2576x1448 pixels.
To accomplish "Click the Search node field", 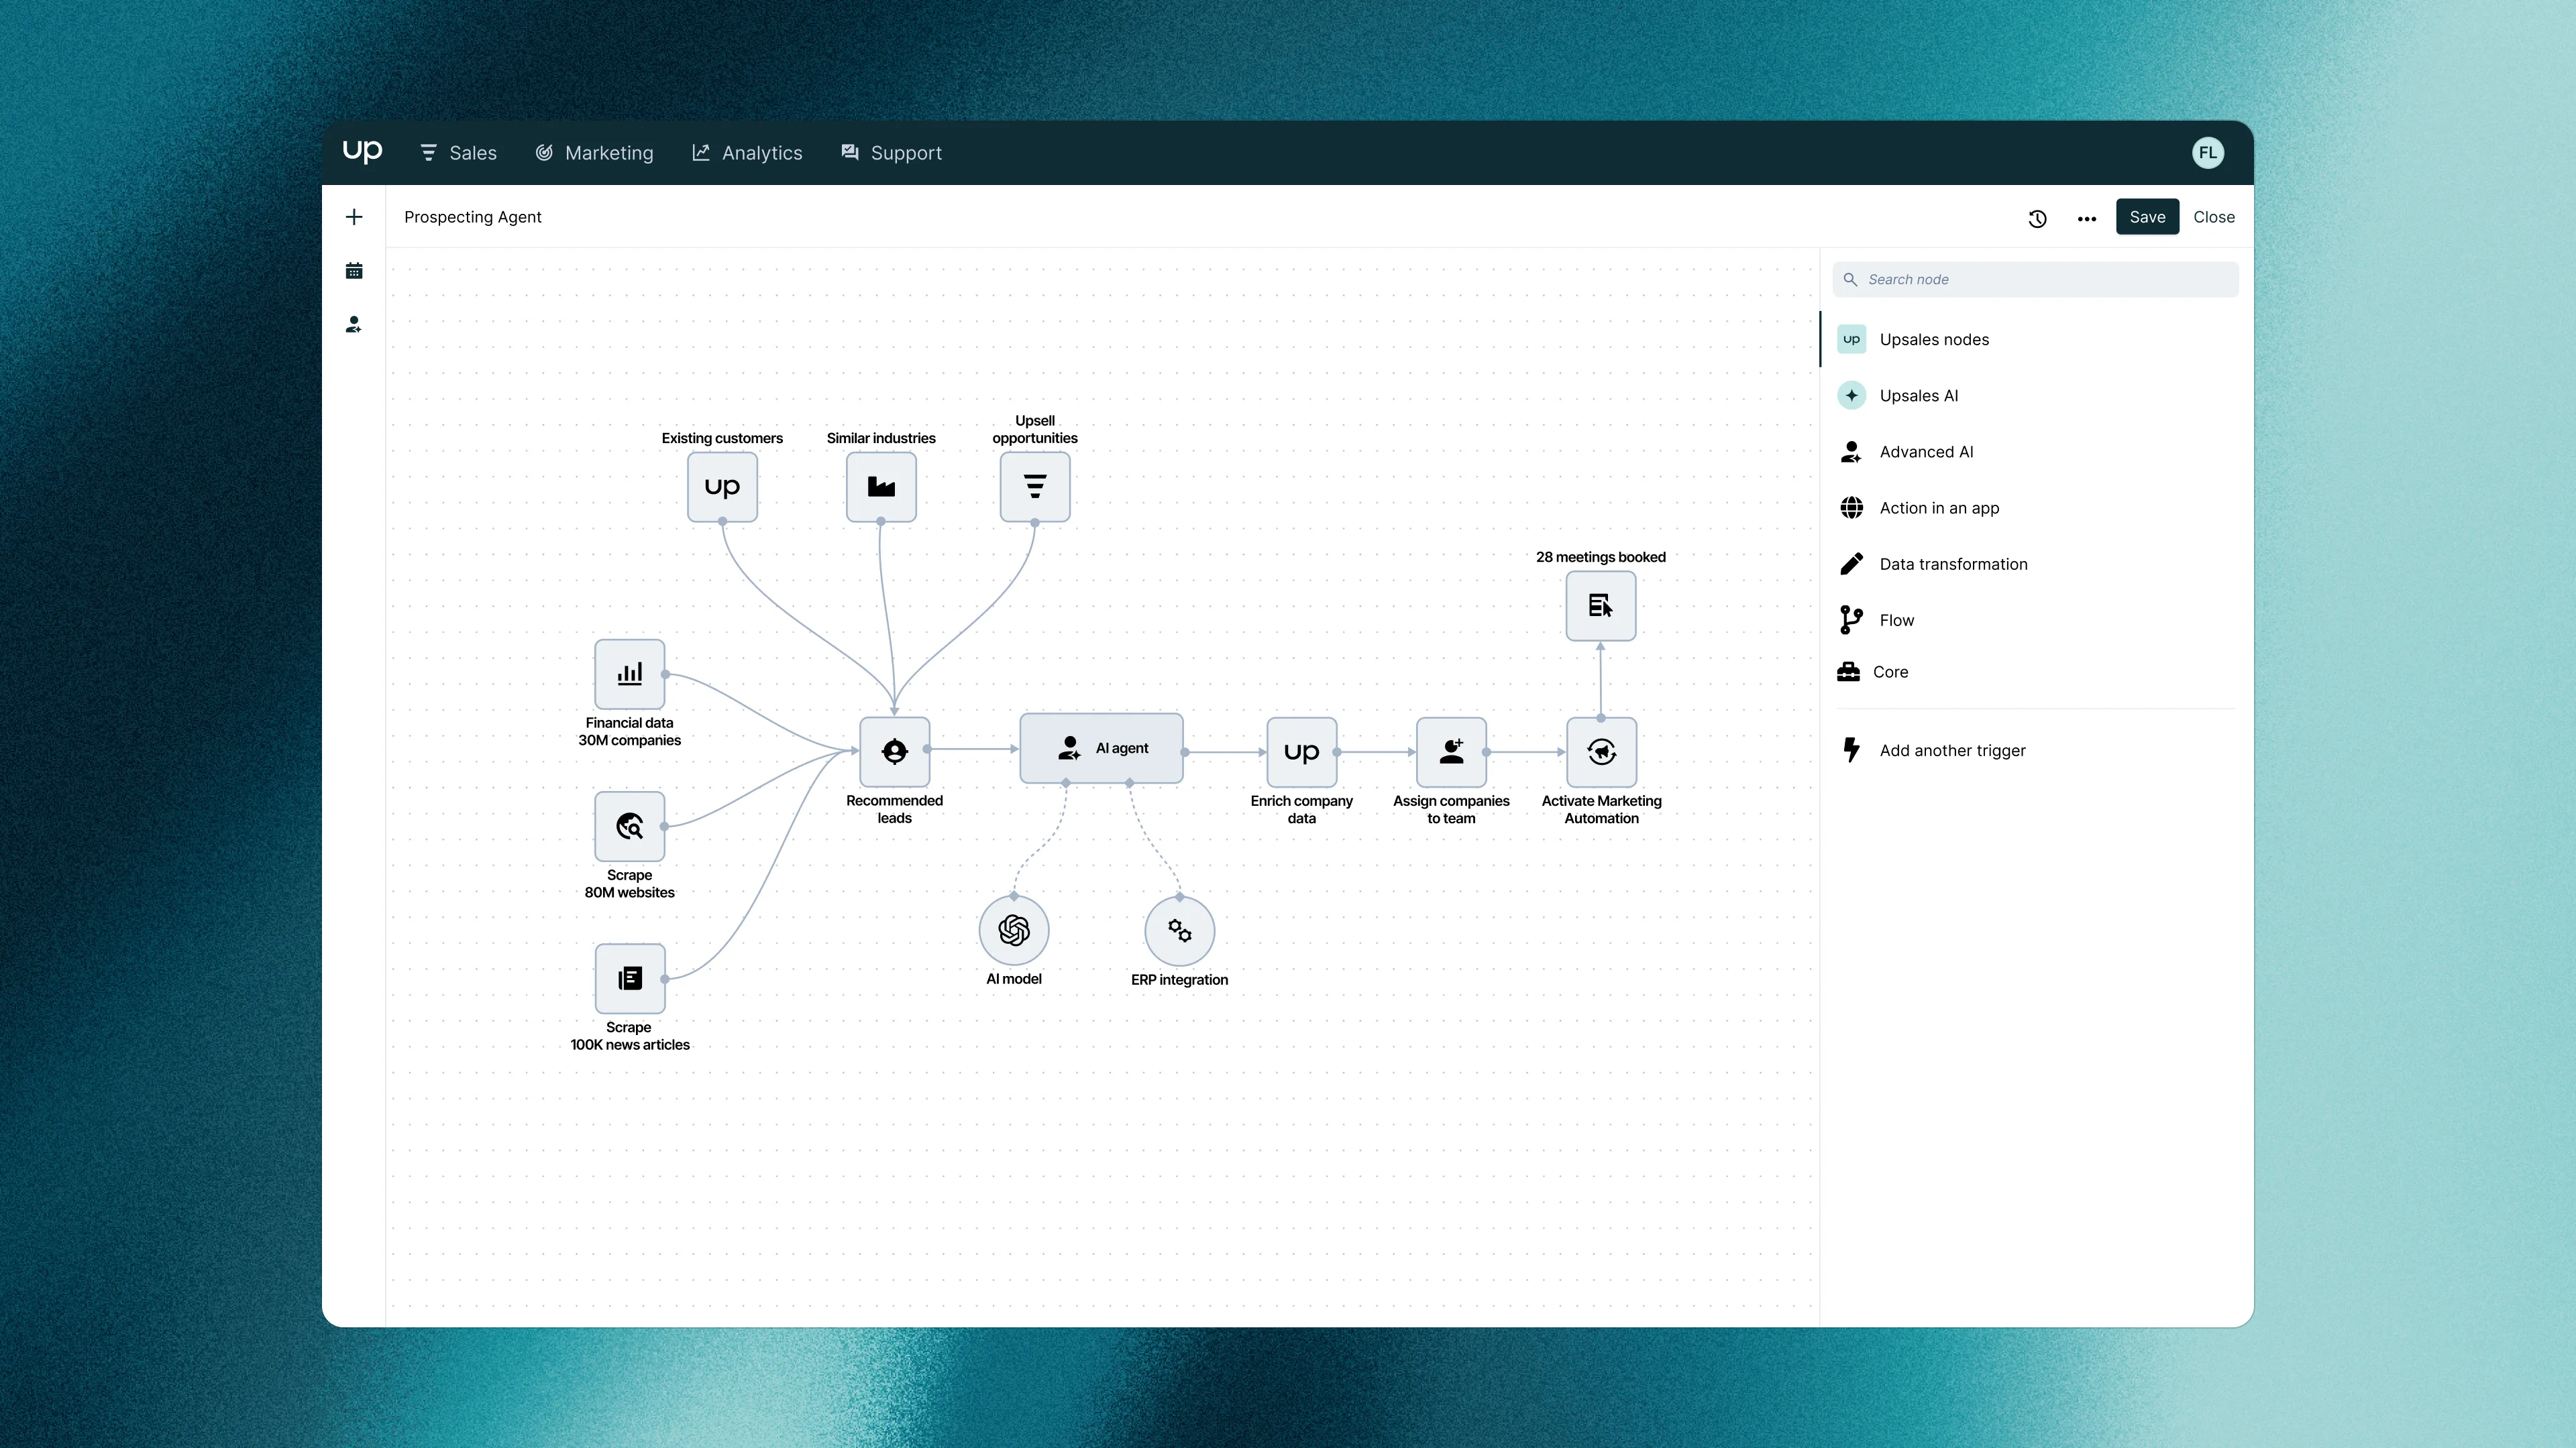I will click(2035, 279).
